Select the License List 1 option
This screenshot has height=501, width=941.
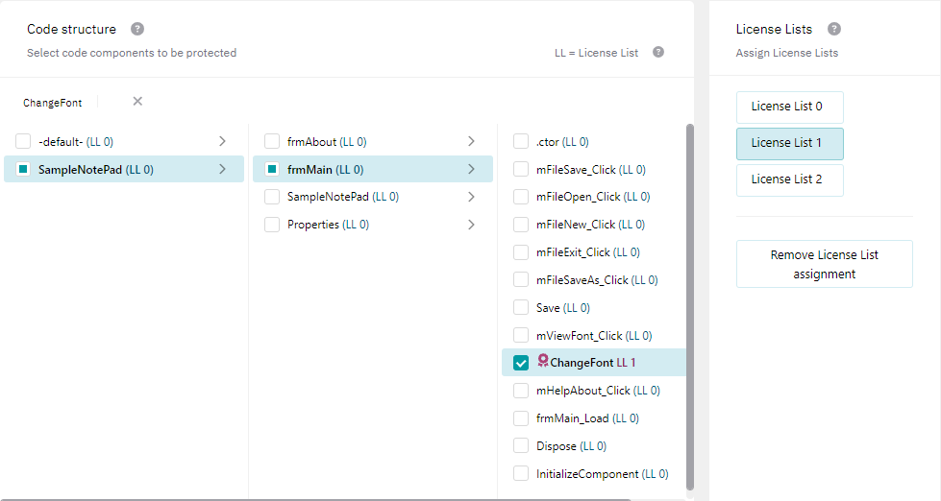(x=789, y=143)
